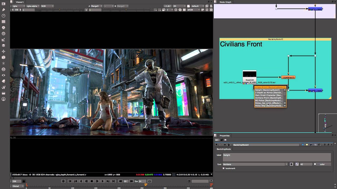Click the backdrop label text field containing Relight
The image size is (337, 189).
pos(277,157)
